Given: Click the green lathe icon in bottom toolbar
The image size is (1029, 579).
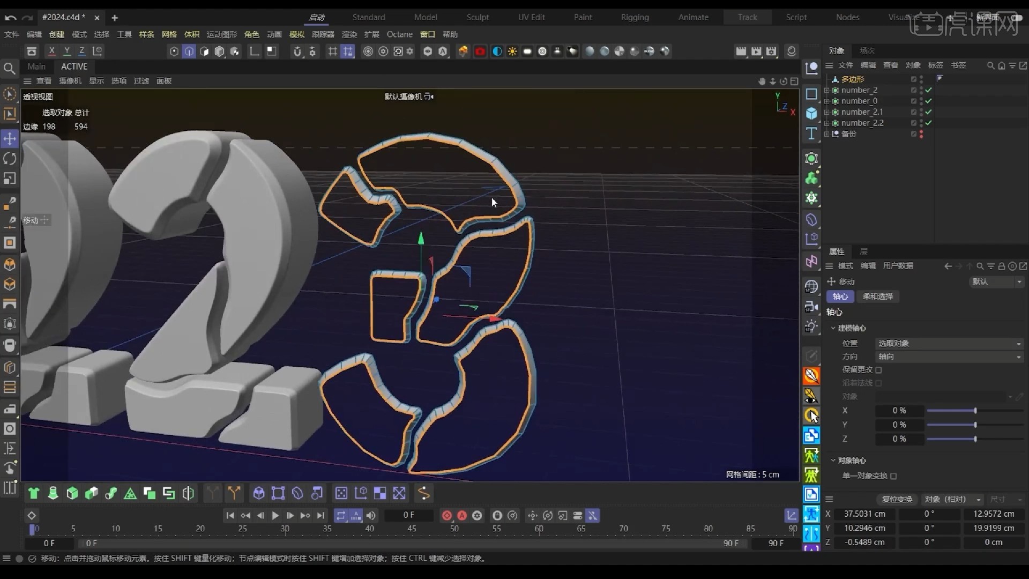Looking at the screenshot, I should pyautogui.click(x=53, y=493).
